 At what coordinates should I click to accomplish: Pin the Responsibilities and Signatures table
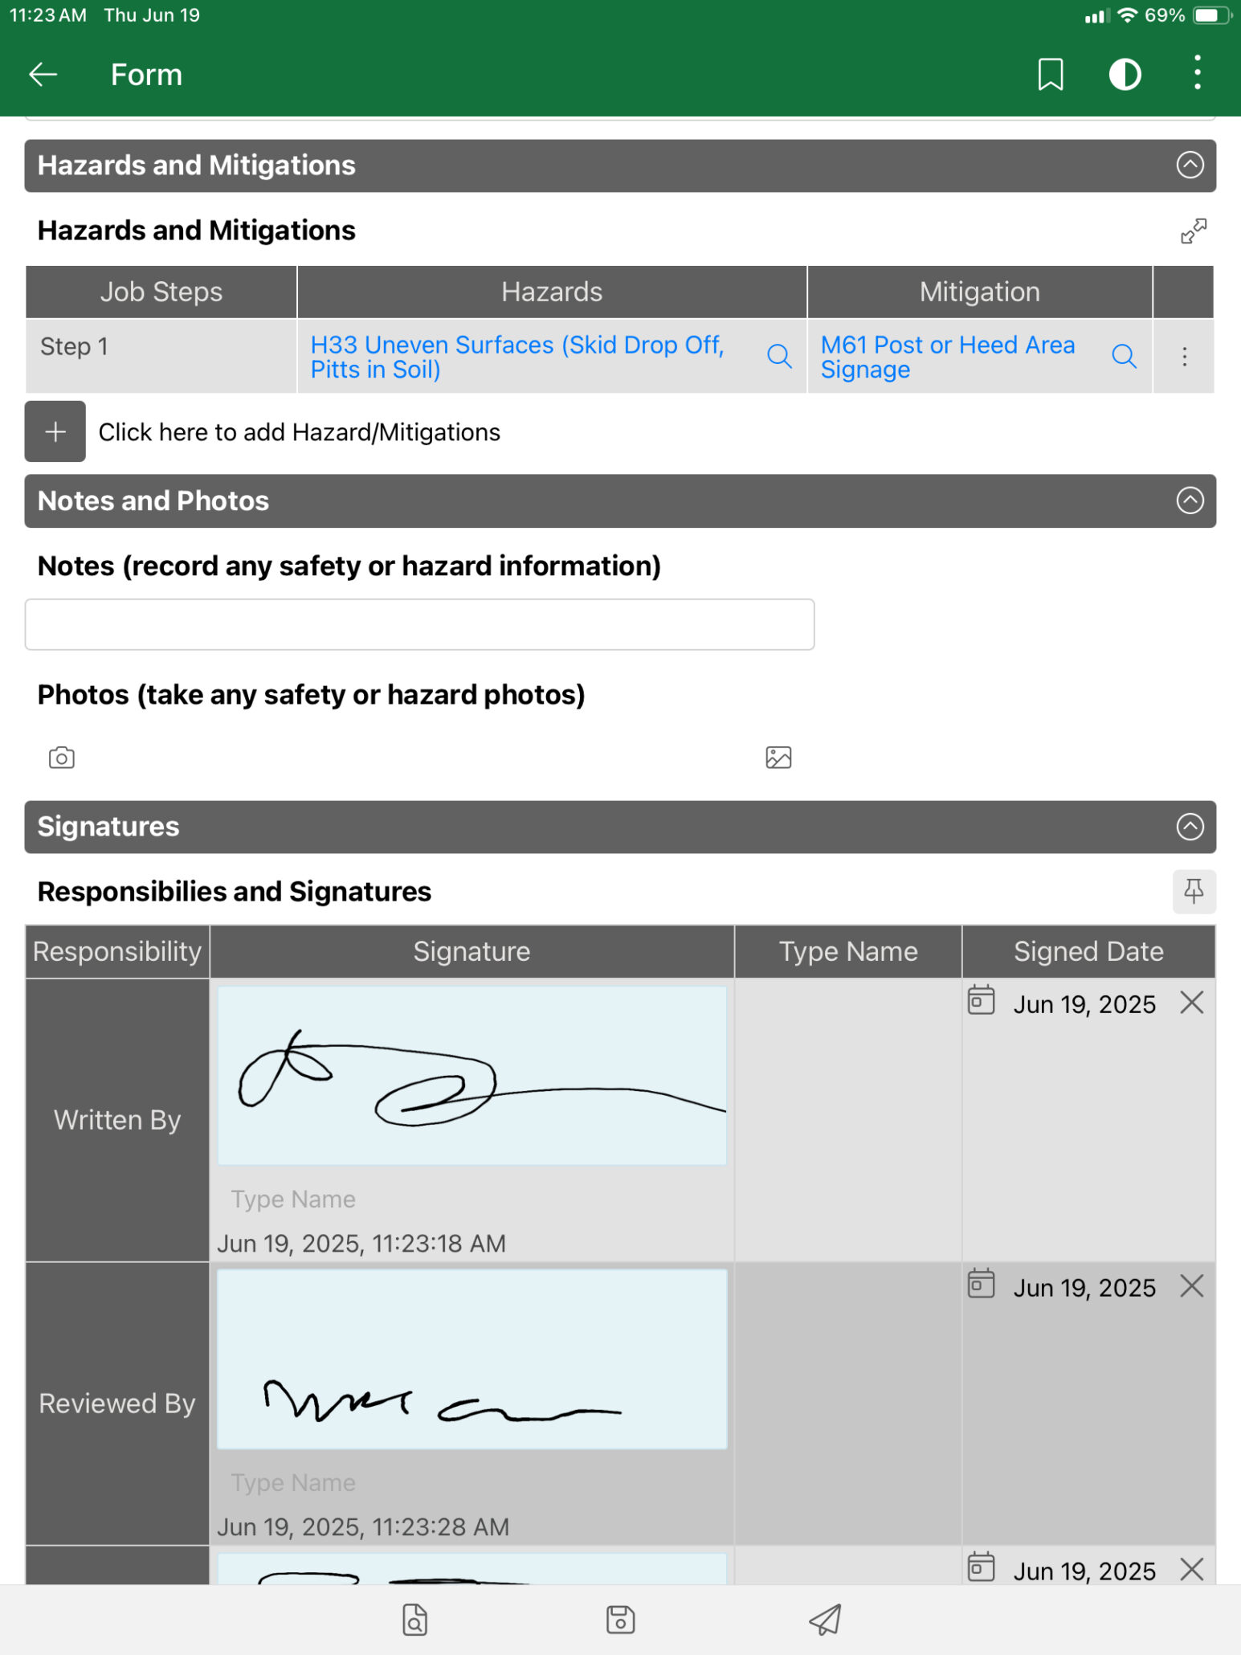pyautogui.click(x=1194, y=891)
